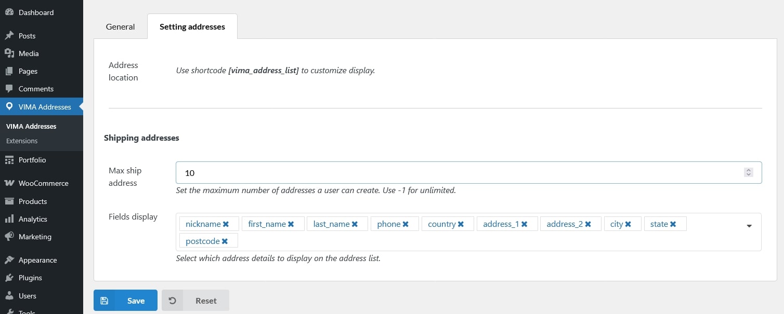784x314 pixels.
Task: Click the Comments speech bubble icon
Action: pyautogui.click(x=9, y=89)
